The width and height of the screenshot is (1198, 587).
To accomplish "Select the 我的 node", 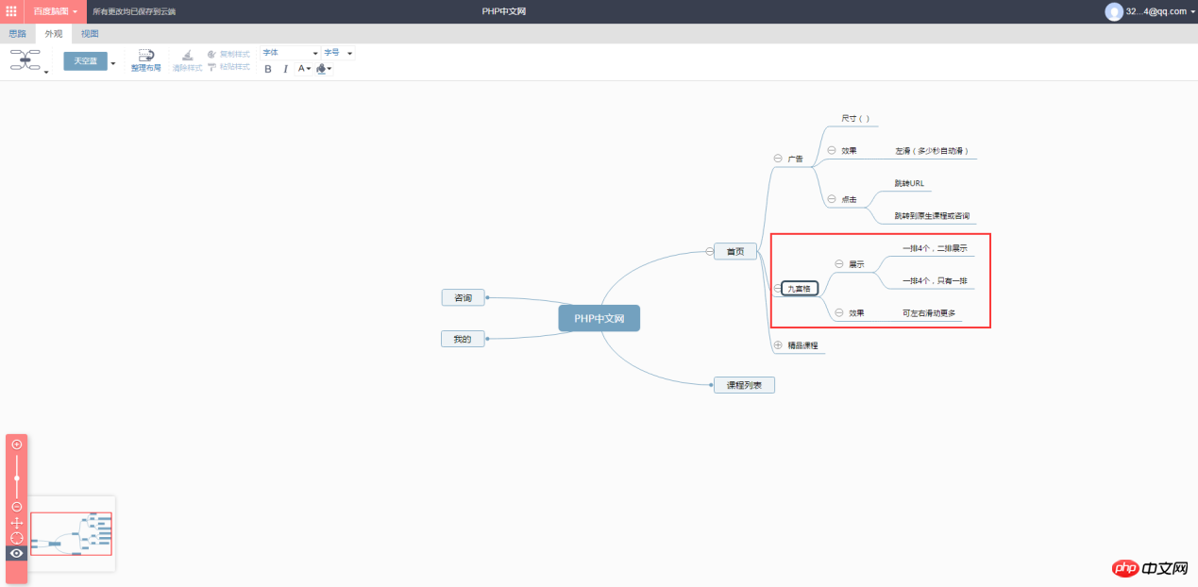I will [x=463, y=338].
